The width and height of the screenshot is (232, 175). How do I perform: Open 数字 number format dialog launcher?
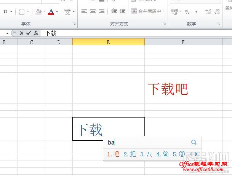click(x=219, y=24)
